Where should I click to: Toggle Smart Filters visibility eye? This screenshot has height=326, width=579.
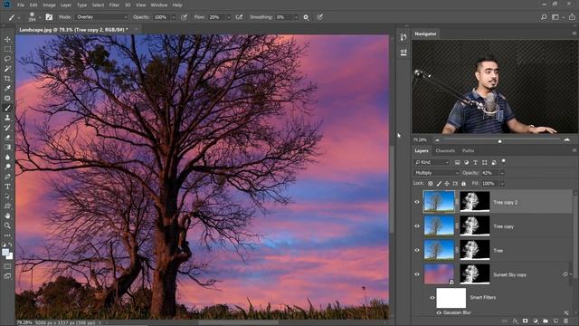(x=432, y=298)
